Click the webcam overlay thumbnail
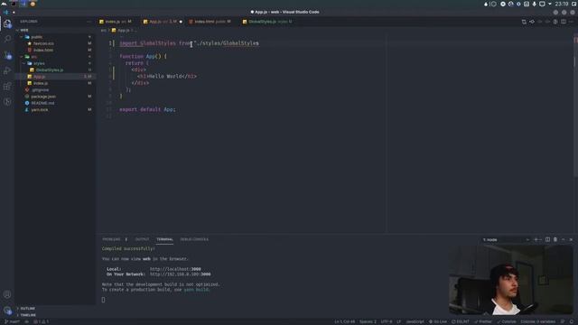This screenshot has height=325, width=578. click(510, 280)
